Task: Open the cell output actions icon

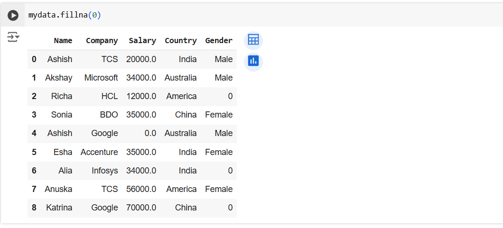Action: click(13, 37)
